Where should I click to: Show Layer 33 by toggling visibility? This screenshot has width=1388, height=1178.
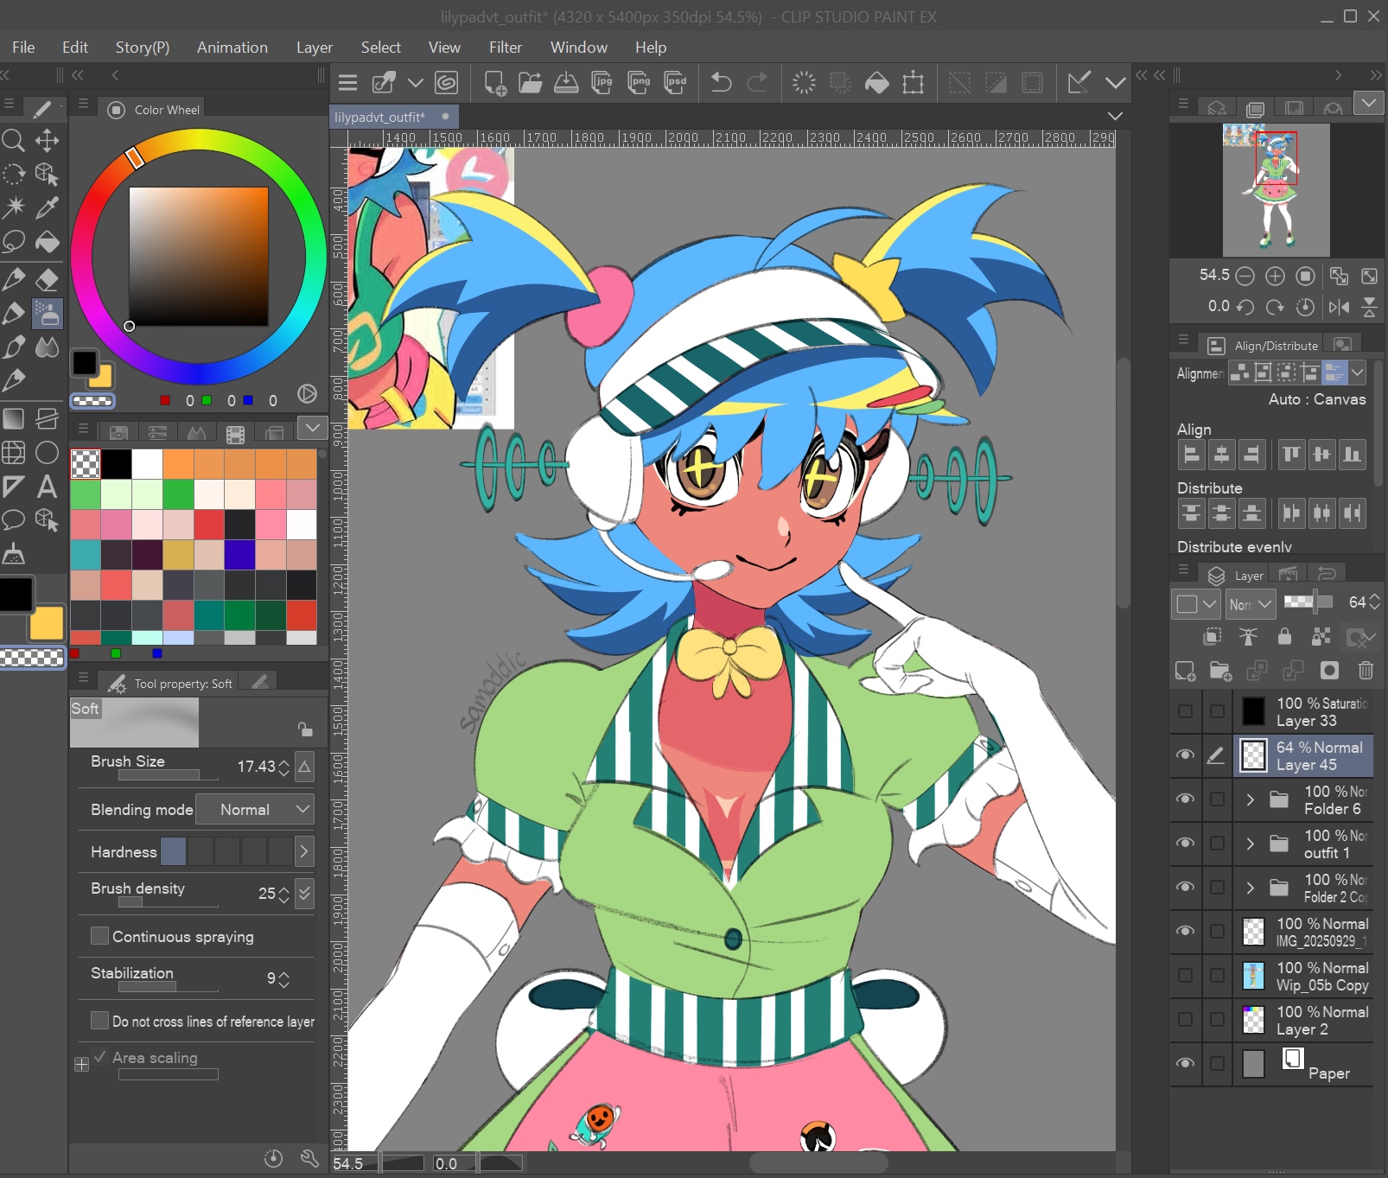[x=1185, y=711]
